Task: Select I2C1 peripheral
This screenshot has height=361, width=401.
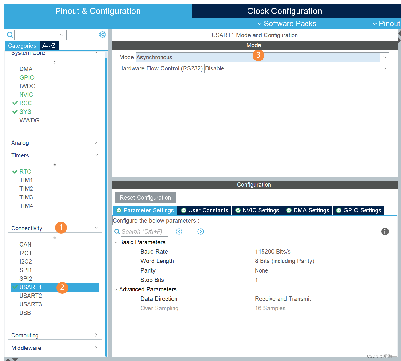Action: (26, 253)
